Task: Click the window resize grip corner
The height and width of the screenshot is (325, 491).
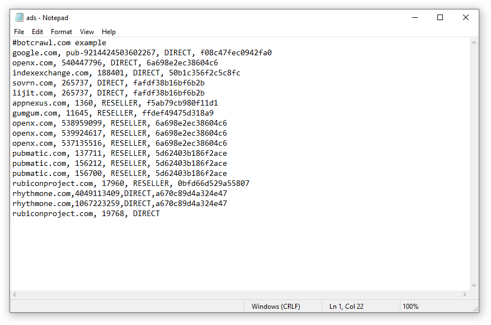Action: tap(475, 309)
